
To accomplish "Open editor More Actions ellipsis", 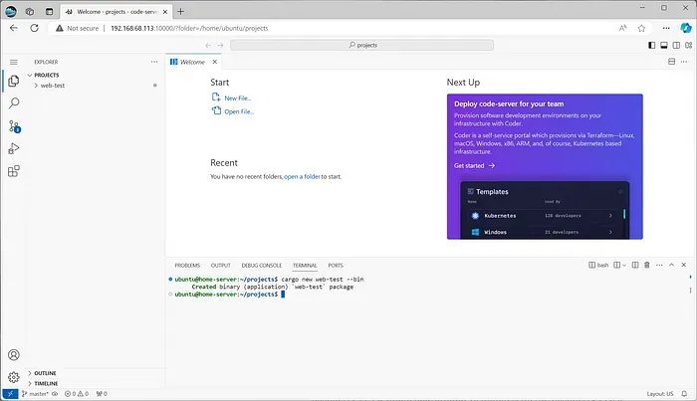I will [684, 62].
